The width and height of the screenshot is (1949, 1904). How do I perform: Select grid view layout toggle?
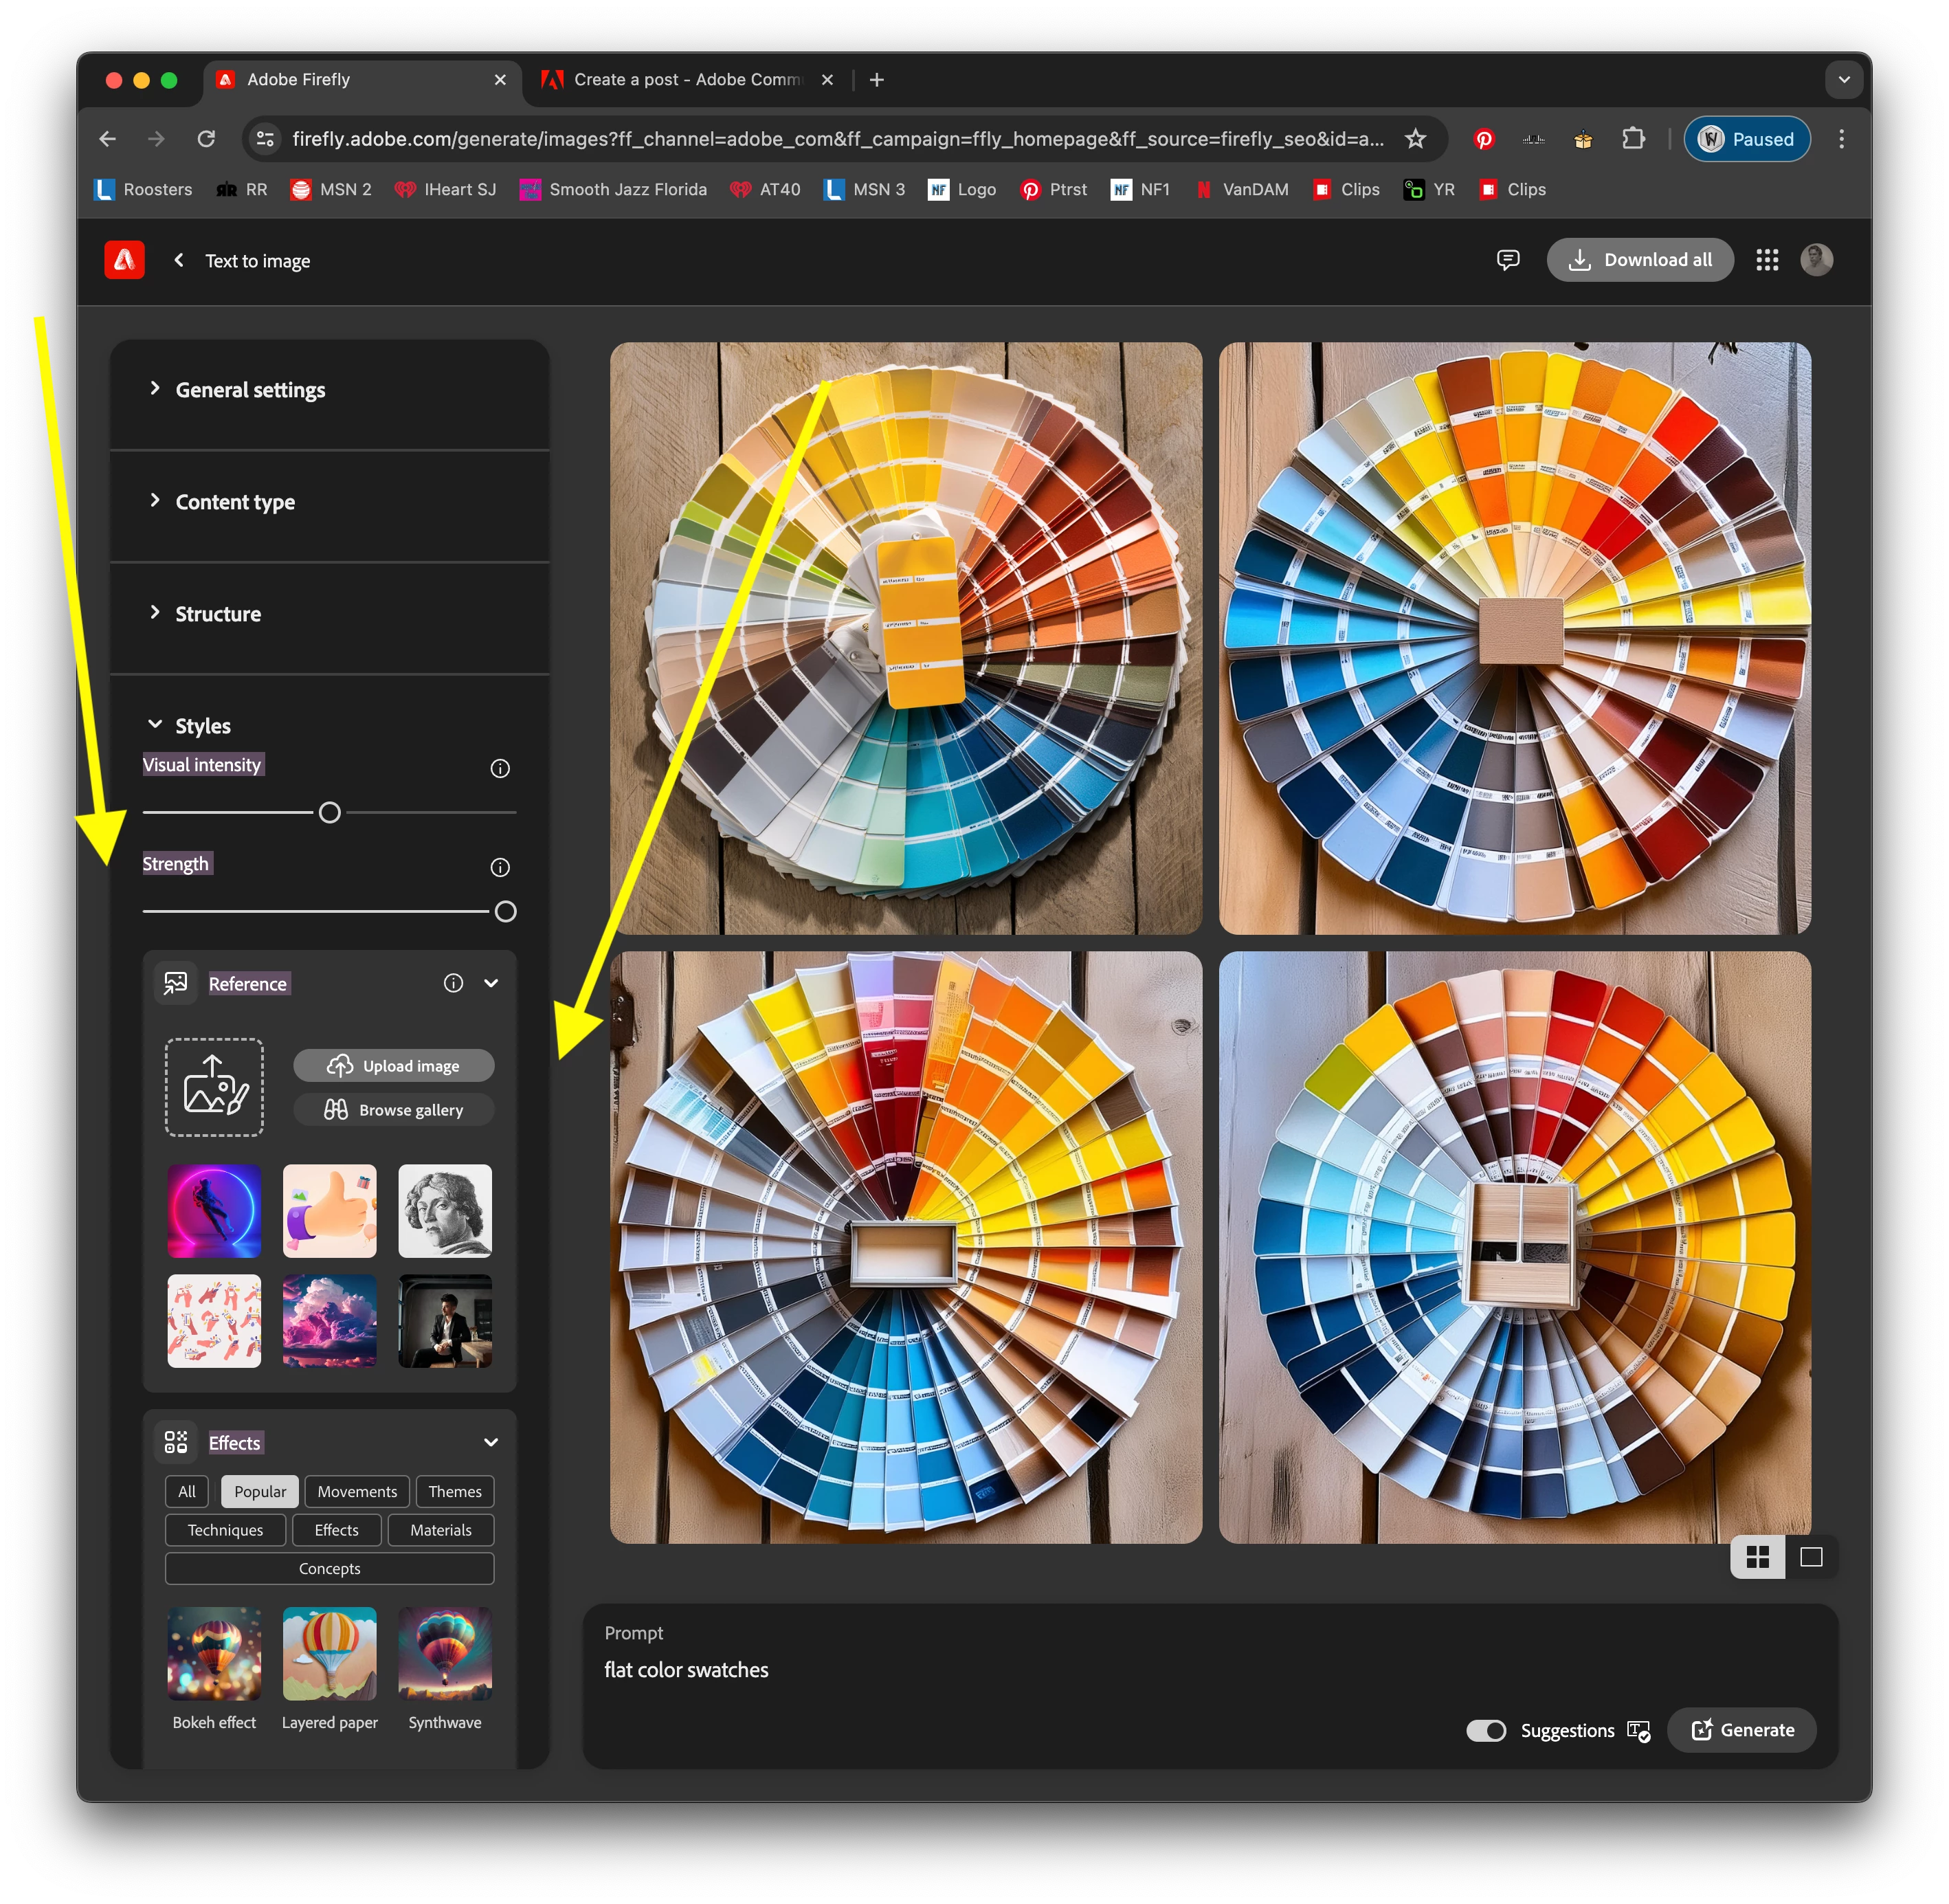(x=1757, y=1557)
